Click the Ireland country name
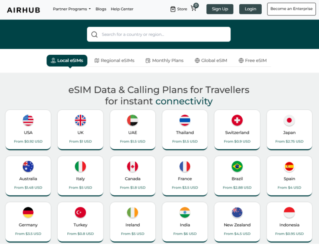The height and width of the screenshot is (247, 319). click(133, 225)
